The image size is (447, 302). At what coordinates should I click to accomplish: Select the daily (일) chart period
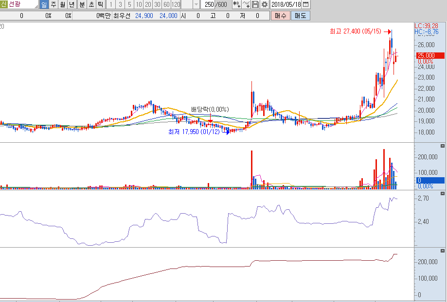pyautogui.click(x=44, y=4)
